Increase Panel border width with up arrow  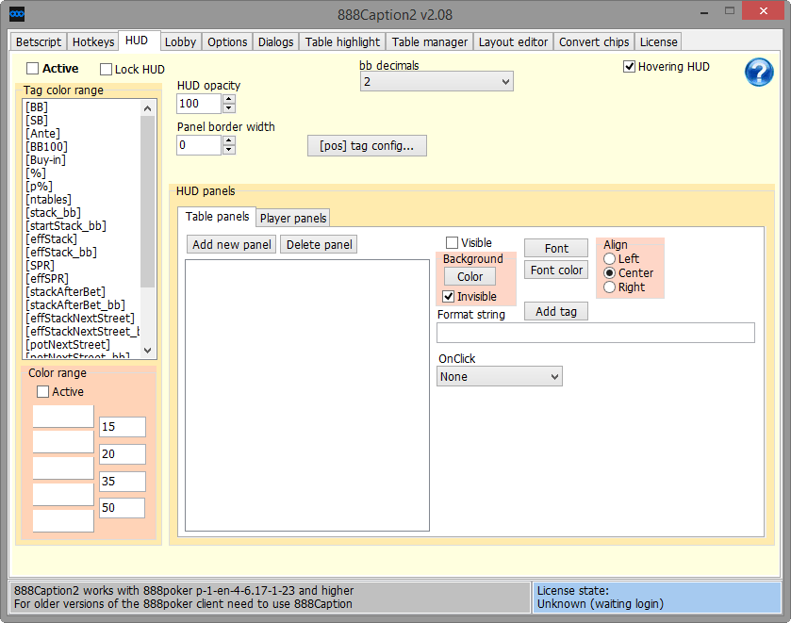229,140
